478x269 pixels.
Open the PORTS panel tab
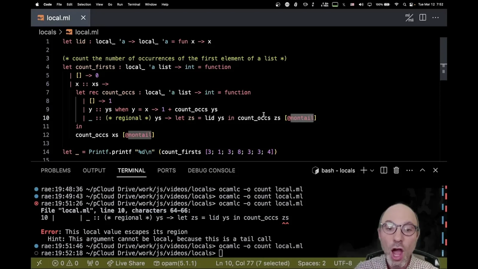(167, 170)
